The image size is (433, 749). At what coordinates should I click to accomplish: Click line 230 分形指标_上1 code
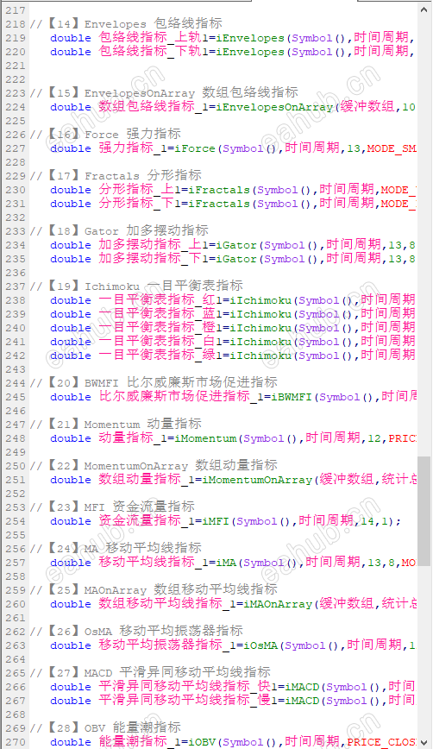(x=233, y=190)
